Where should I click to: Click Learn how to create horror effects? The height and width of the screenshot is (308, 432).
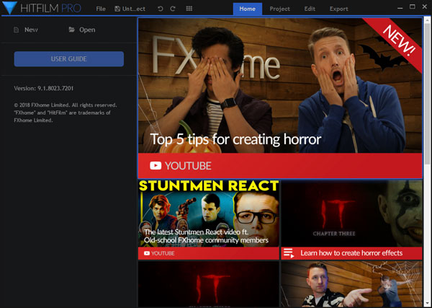click(x=351, y=253)
